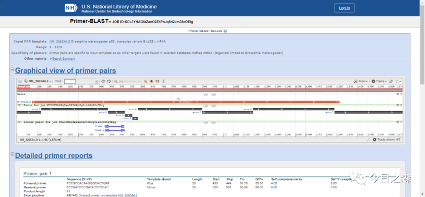Open the Tracks menu in viewer

[379, 81]
